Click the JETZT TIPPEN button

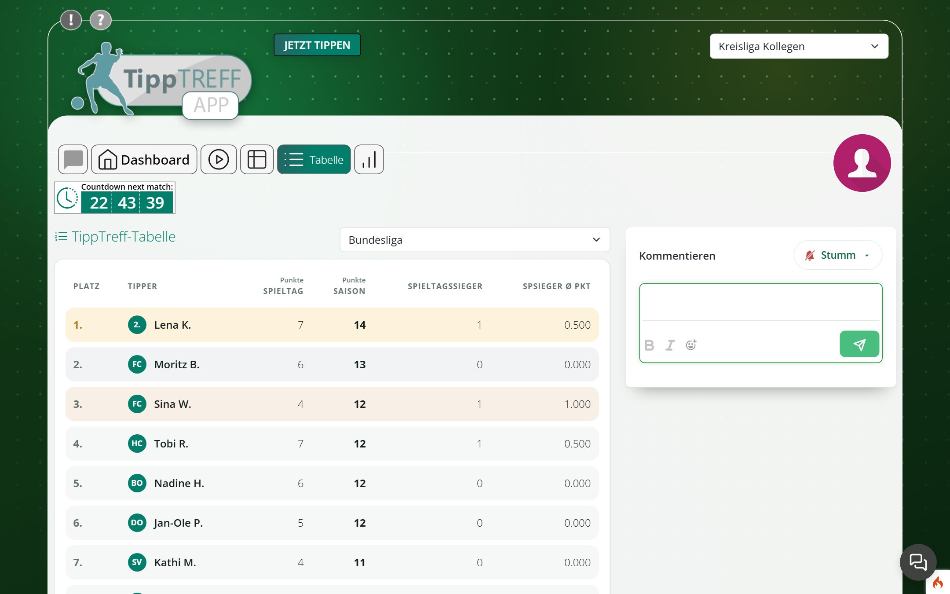pyautogui.click(x=317, y=45)
